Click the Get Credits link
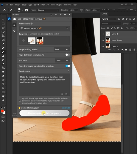The width and height of the screenshot is (137, 154). pyautogui.click(x=66, y=108)
